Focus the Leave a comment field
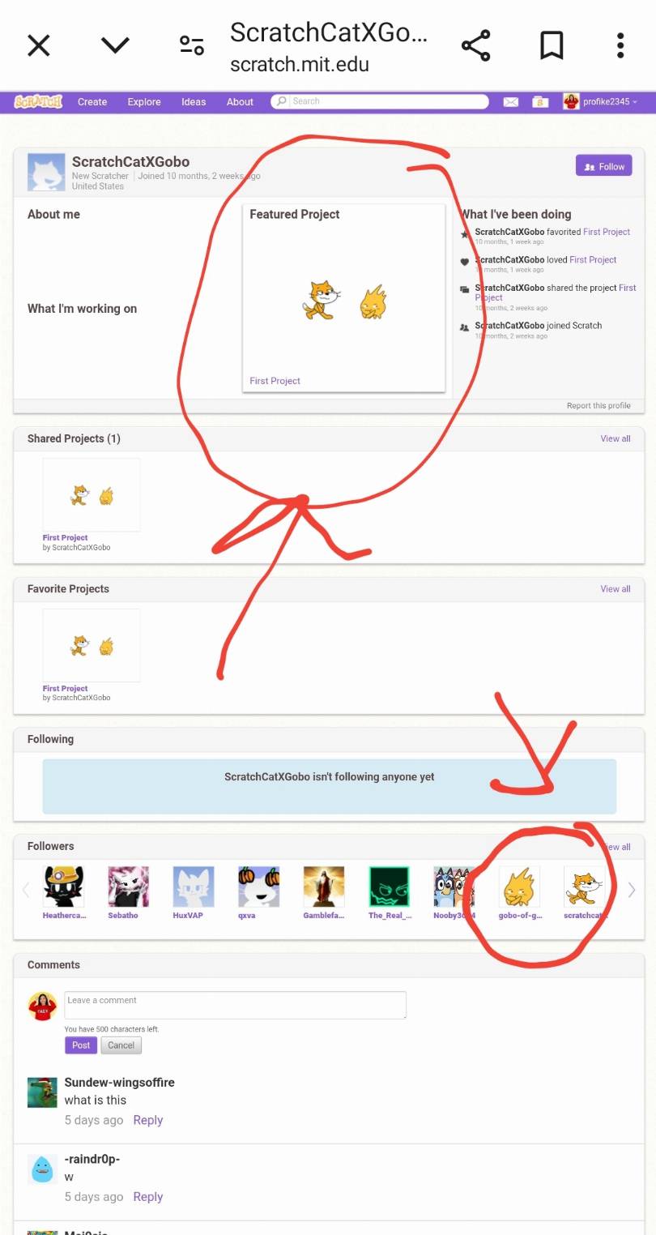 (x=235, y=1005)
